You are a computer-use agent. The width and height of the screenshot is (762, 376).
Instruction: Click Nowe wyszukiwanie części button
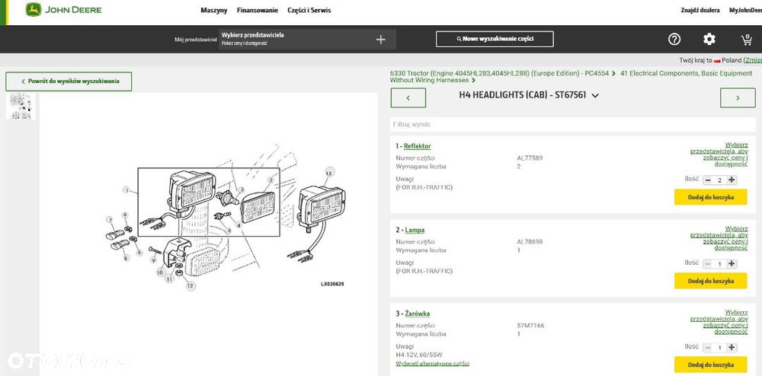click(x=495, y=40)
